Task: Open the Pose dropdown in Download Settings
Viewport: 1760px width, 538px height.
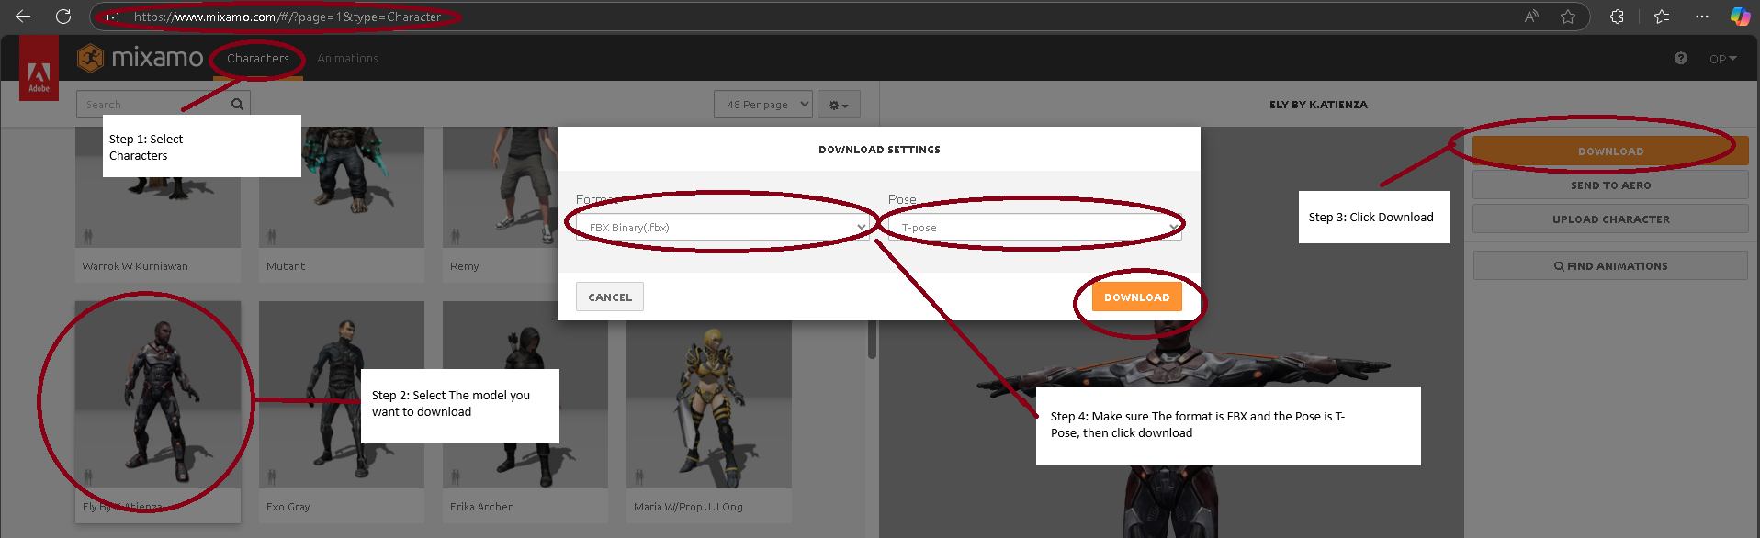Action: click(1035, 227)
